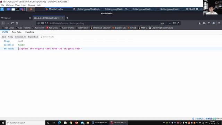
Task: Open Offensive Security bookmark
Action: [100, 28]
